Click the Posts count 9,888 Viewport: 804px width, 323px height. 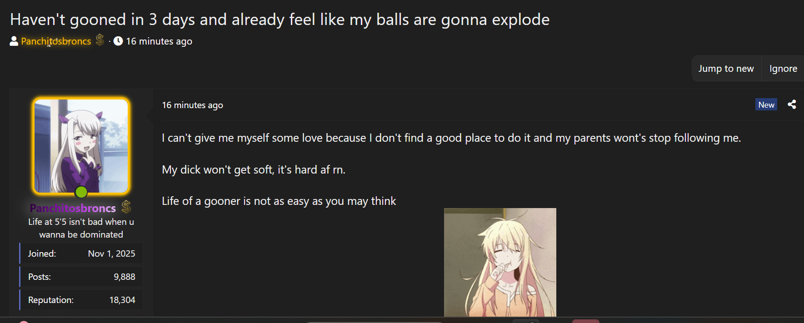125,277
